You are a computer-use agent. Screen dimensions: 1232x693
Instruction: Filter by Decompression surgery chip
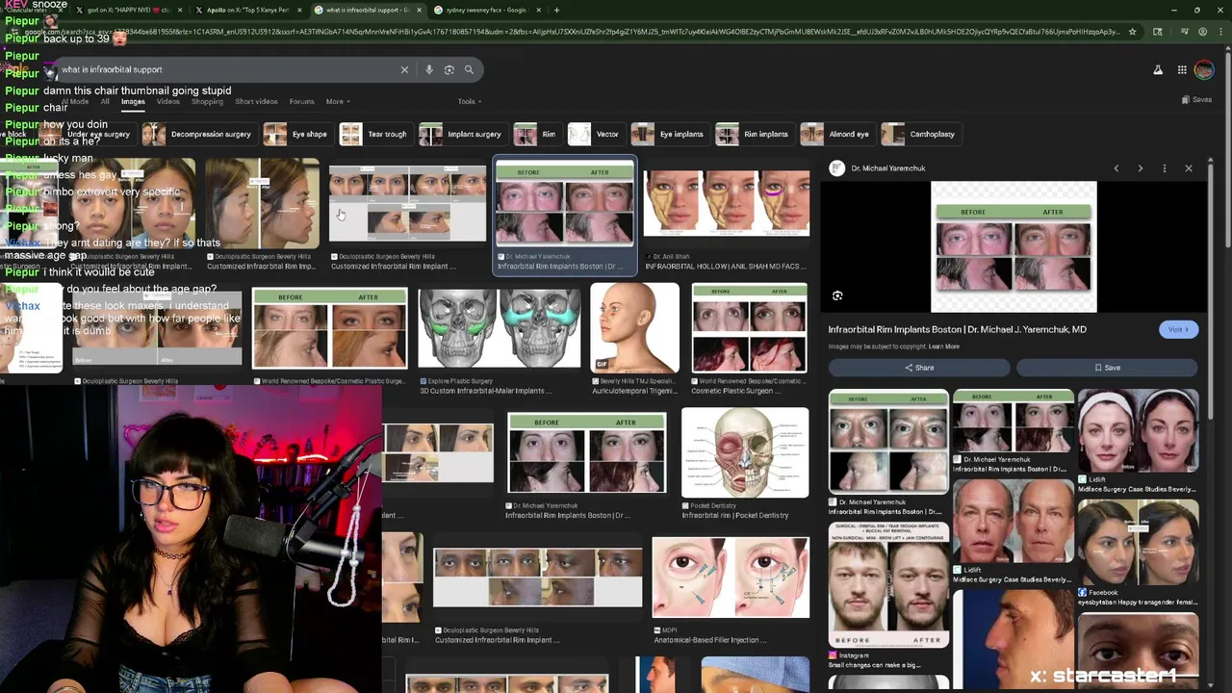click(197, 134)
